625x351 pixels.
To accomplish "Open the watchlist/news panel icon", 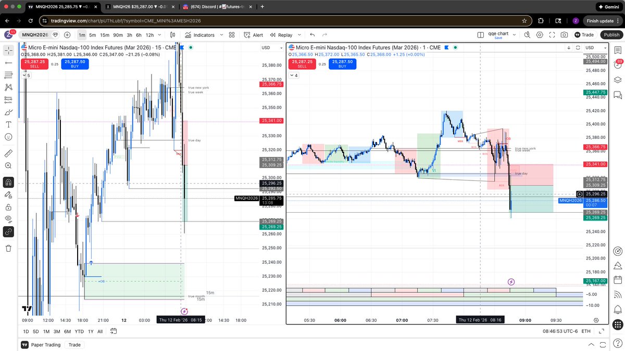I will pyautogui.click(x=617, y=51).
